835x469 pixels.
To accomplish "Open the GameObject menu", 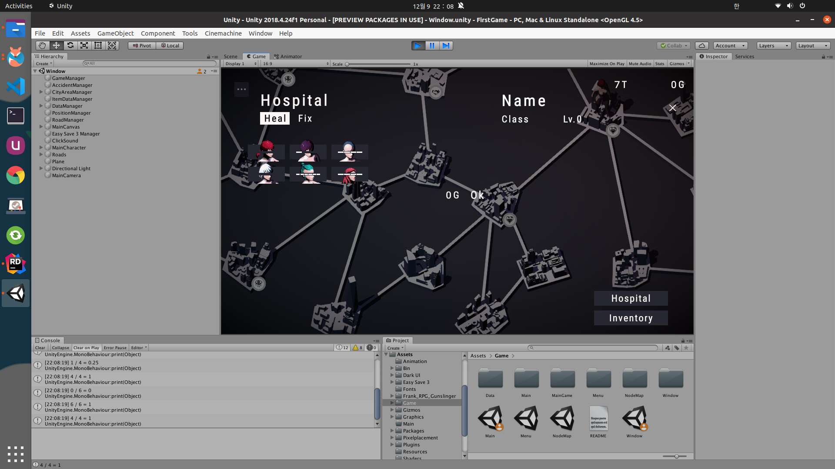I will coord(115,33).
